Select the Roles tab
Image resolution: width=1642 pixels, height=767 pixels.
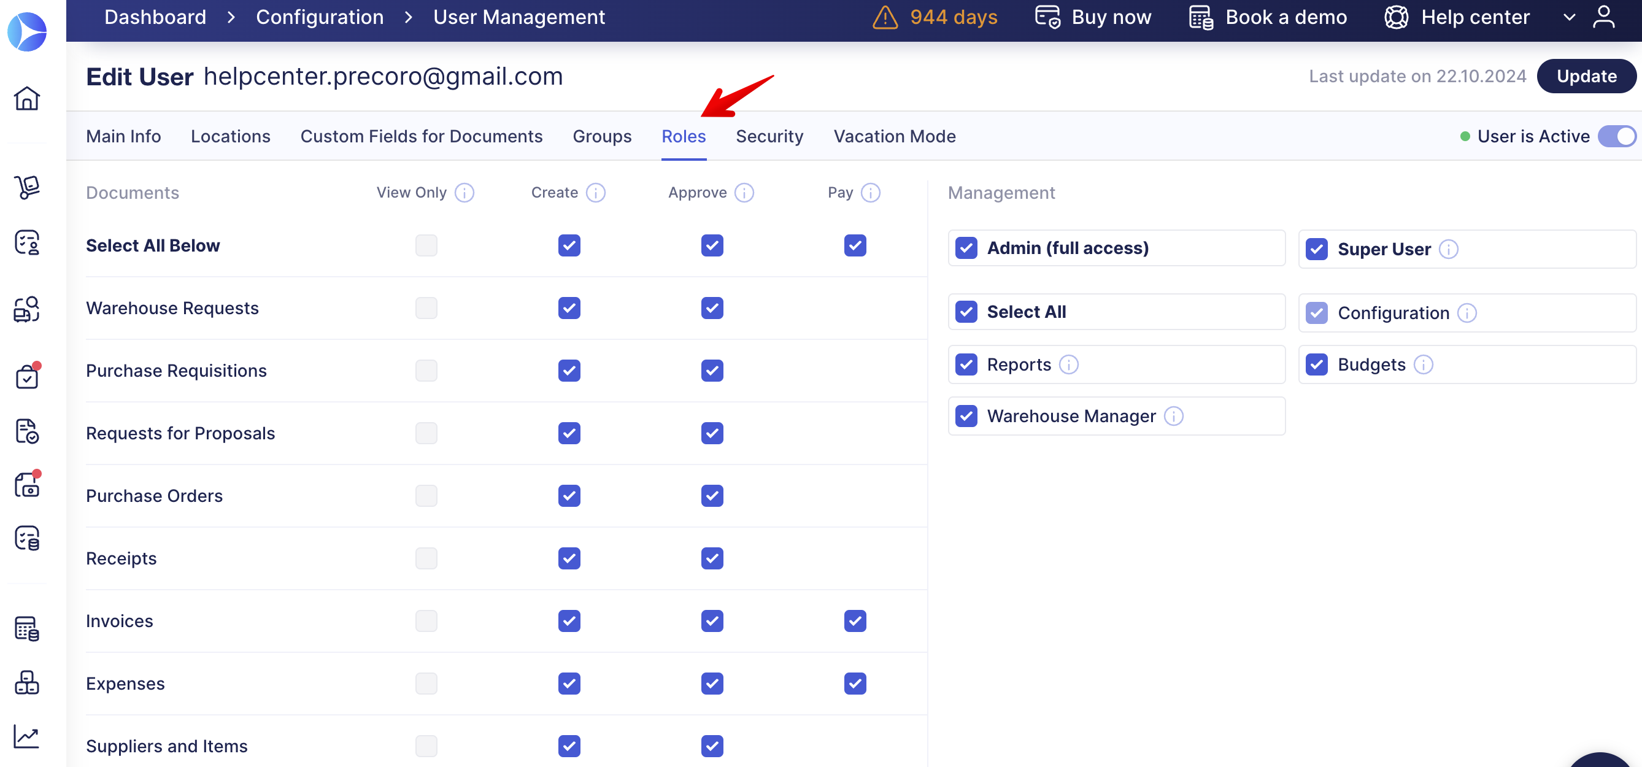pyautogui.click(x=684, y=136)
